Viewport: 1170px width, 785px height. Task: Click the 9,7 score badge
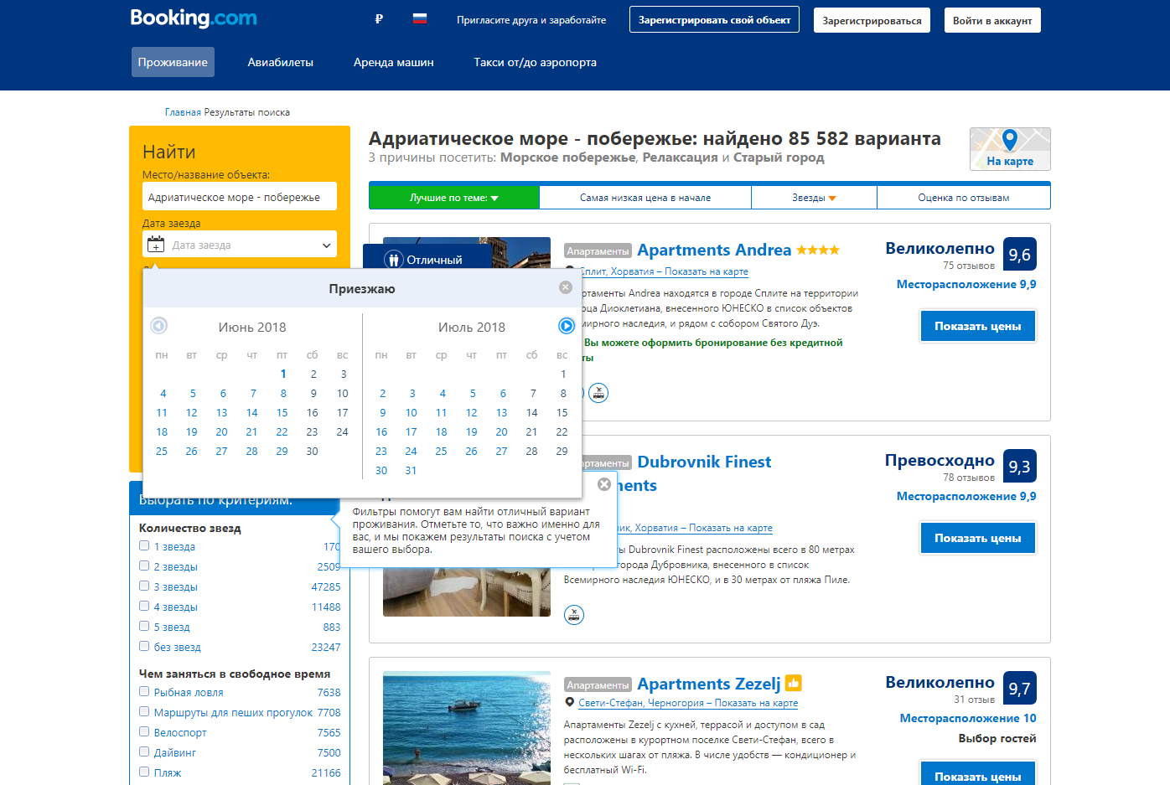(x=1020, y=689)
